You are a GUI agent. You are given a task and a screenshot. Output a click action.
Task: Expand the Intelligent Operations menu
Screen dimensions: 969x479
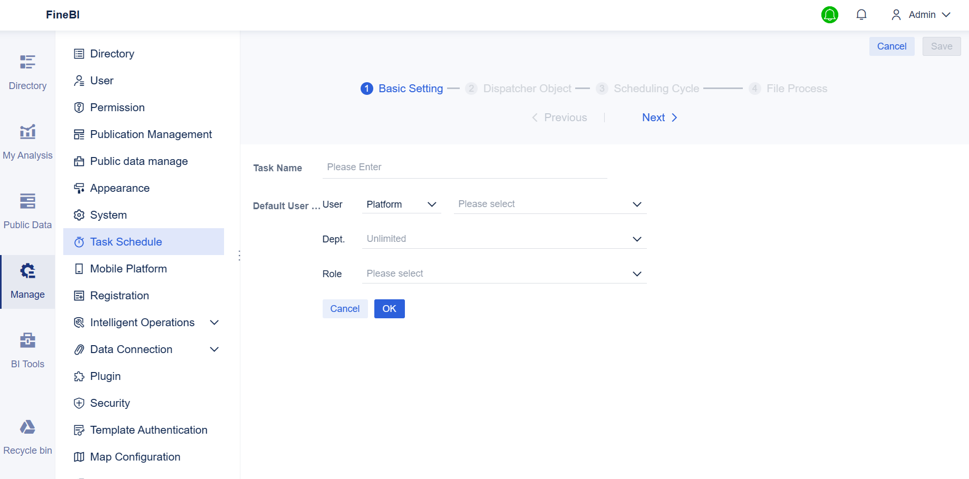(x=142, y=322)
